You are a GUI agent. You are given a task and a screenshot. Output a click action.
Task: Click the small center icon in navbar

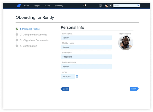84,5
